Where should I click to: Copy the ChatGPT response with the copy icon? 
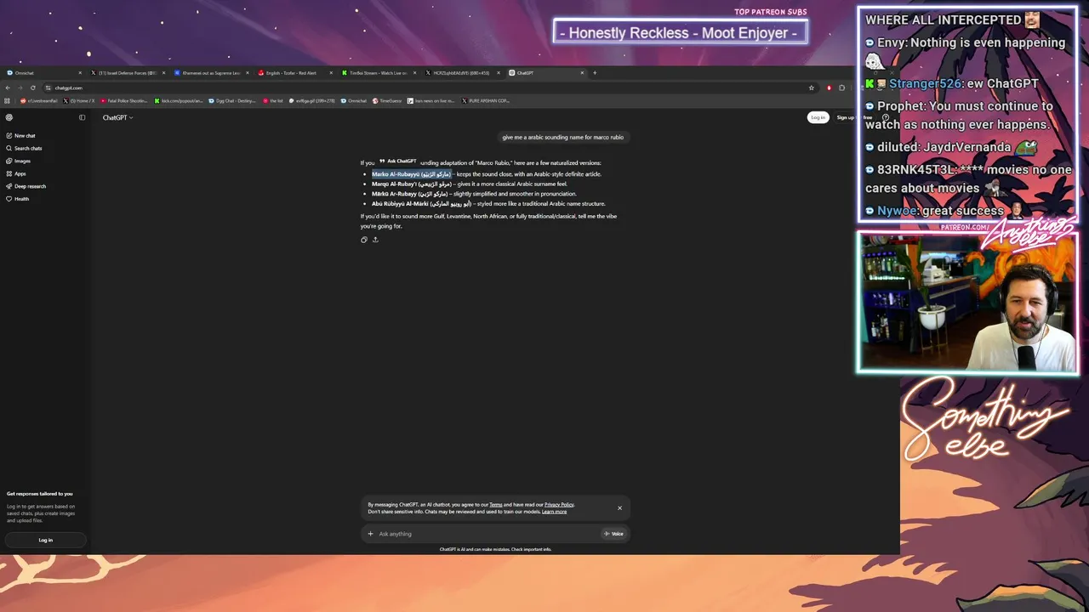coord(364,240)
